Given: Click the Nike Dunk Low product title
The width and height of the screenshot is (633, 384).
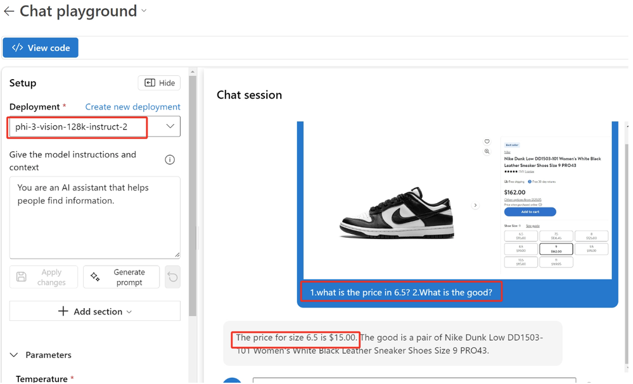Looking at the screenshot, I should coord(553,162).
